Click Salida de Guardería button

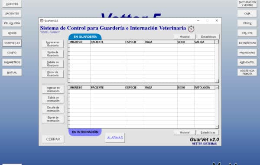pyautogui.click(x=52, y=54)
